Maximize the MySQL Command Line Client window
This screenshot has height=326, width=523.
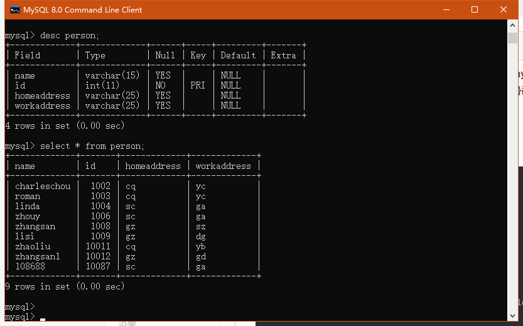(475, 10)
